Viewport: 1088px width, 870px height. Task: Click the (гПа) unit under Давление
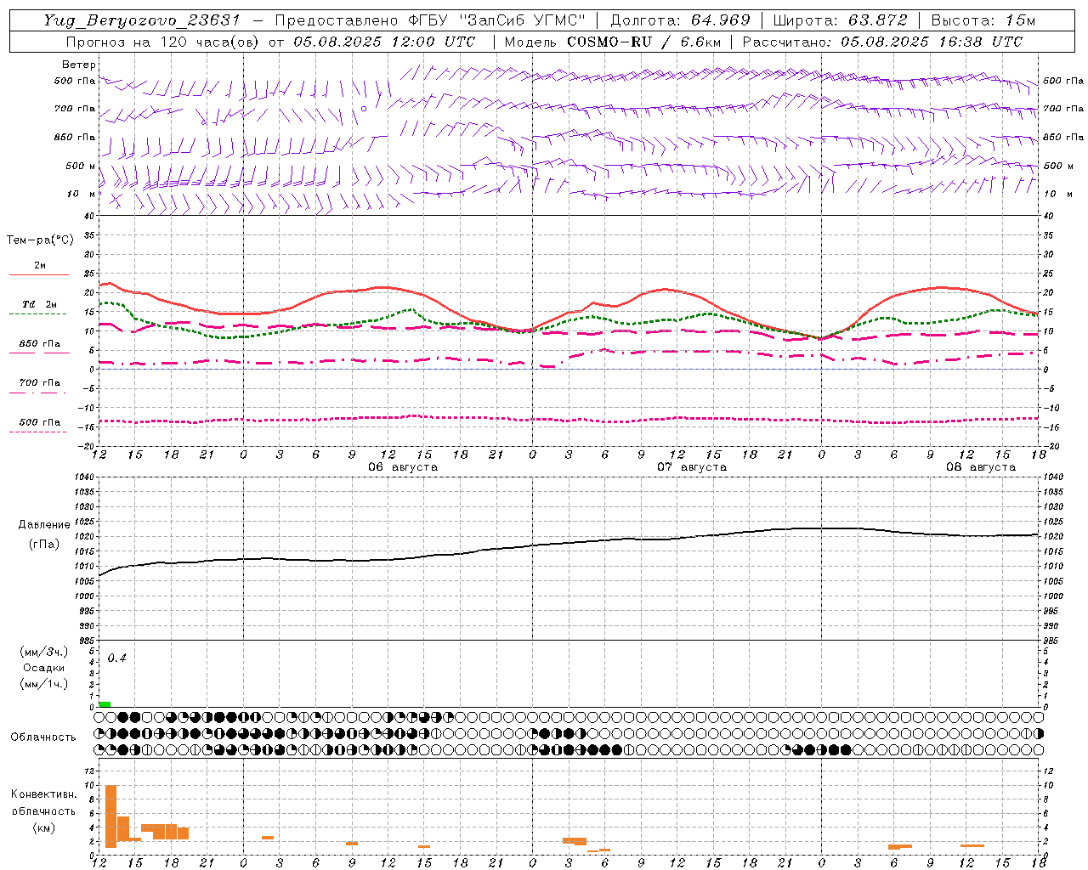click(x=44, y=544)
